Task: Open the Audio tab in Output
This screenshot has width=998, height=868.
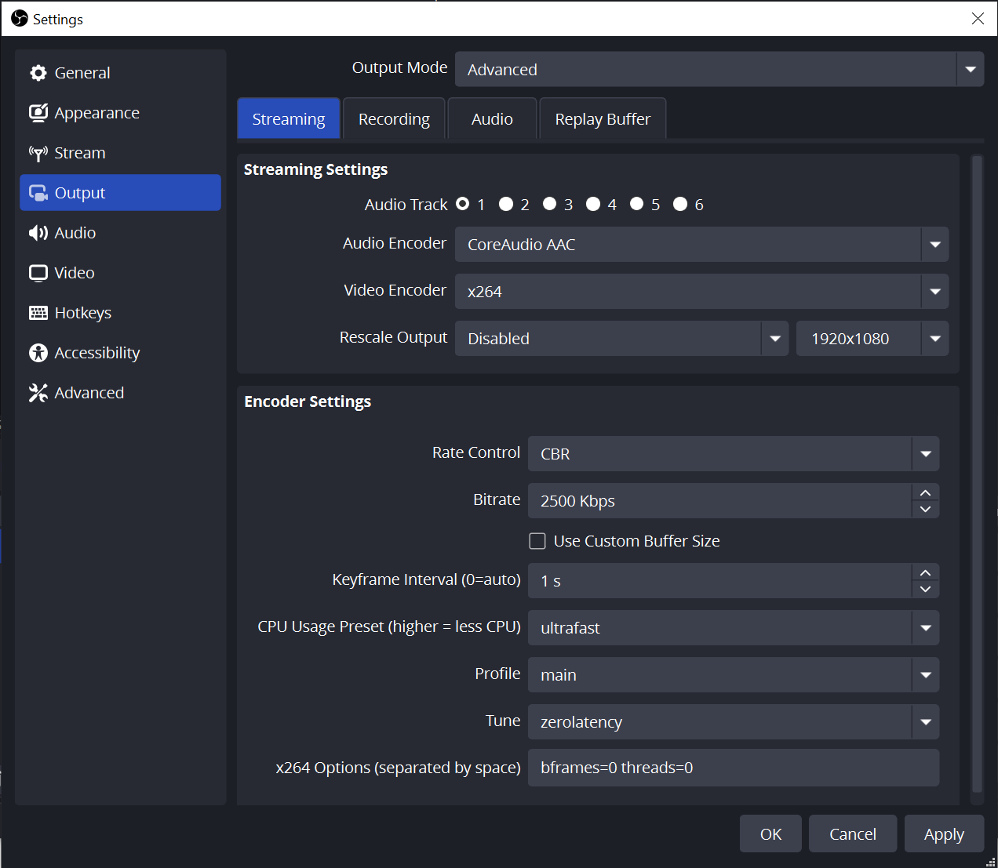Action: pyautogui.click(x=492, y=119)
